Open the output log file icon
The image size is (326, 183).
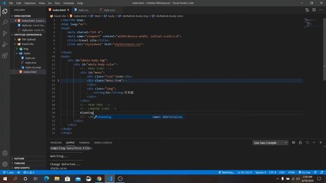click(307, 142)
